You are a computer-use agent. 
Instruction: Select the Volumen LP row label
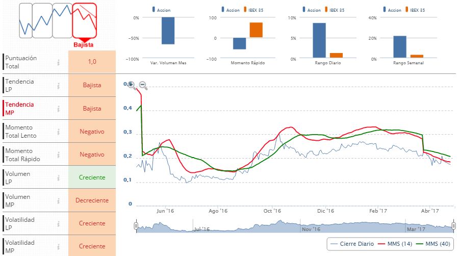point(18,177)
